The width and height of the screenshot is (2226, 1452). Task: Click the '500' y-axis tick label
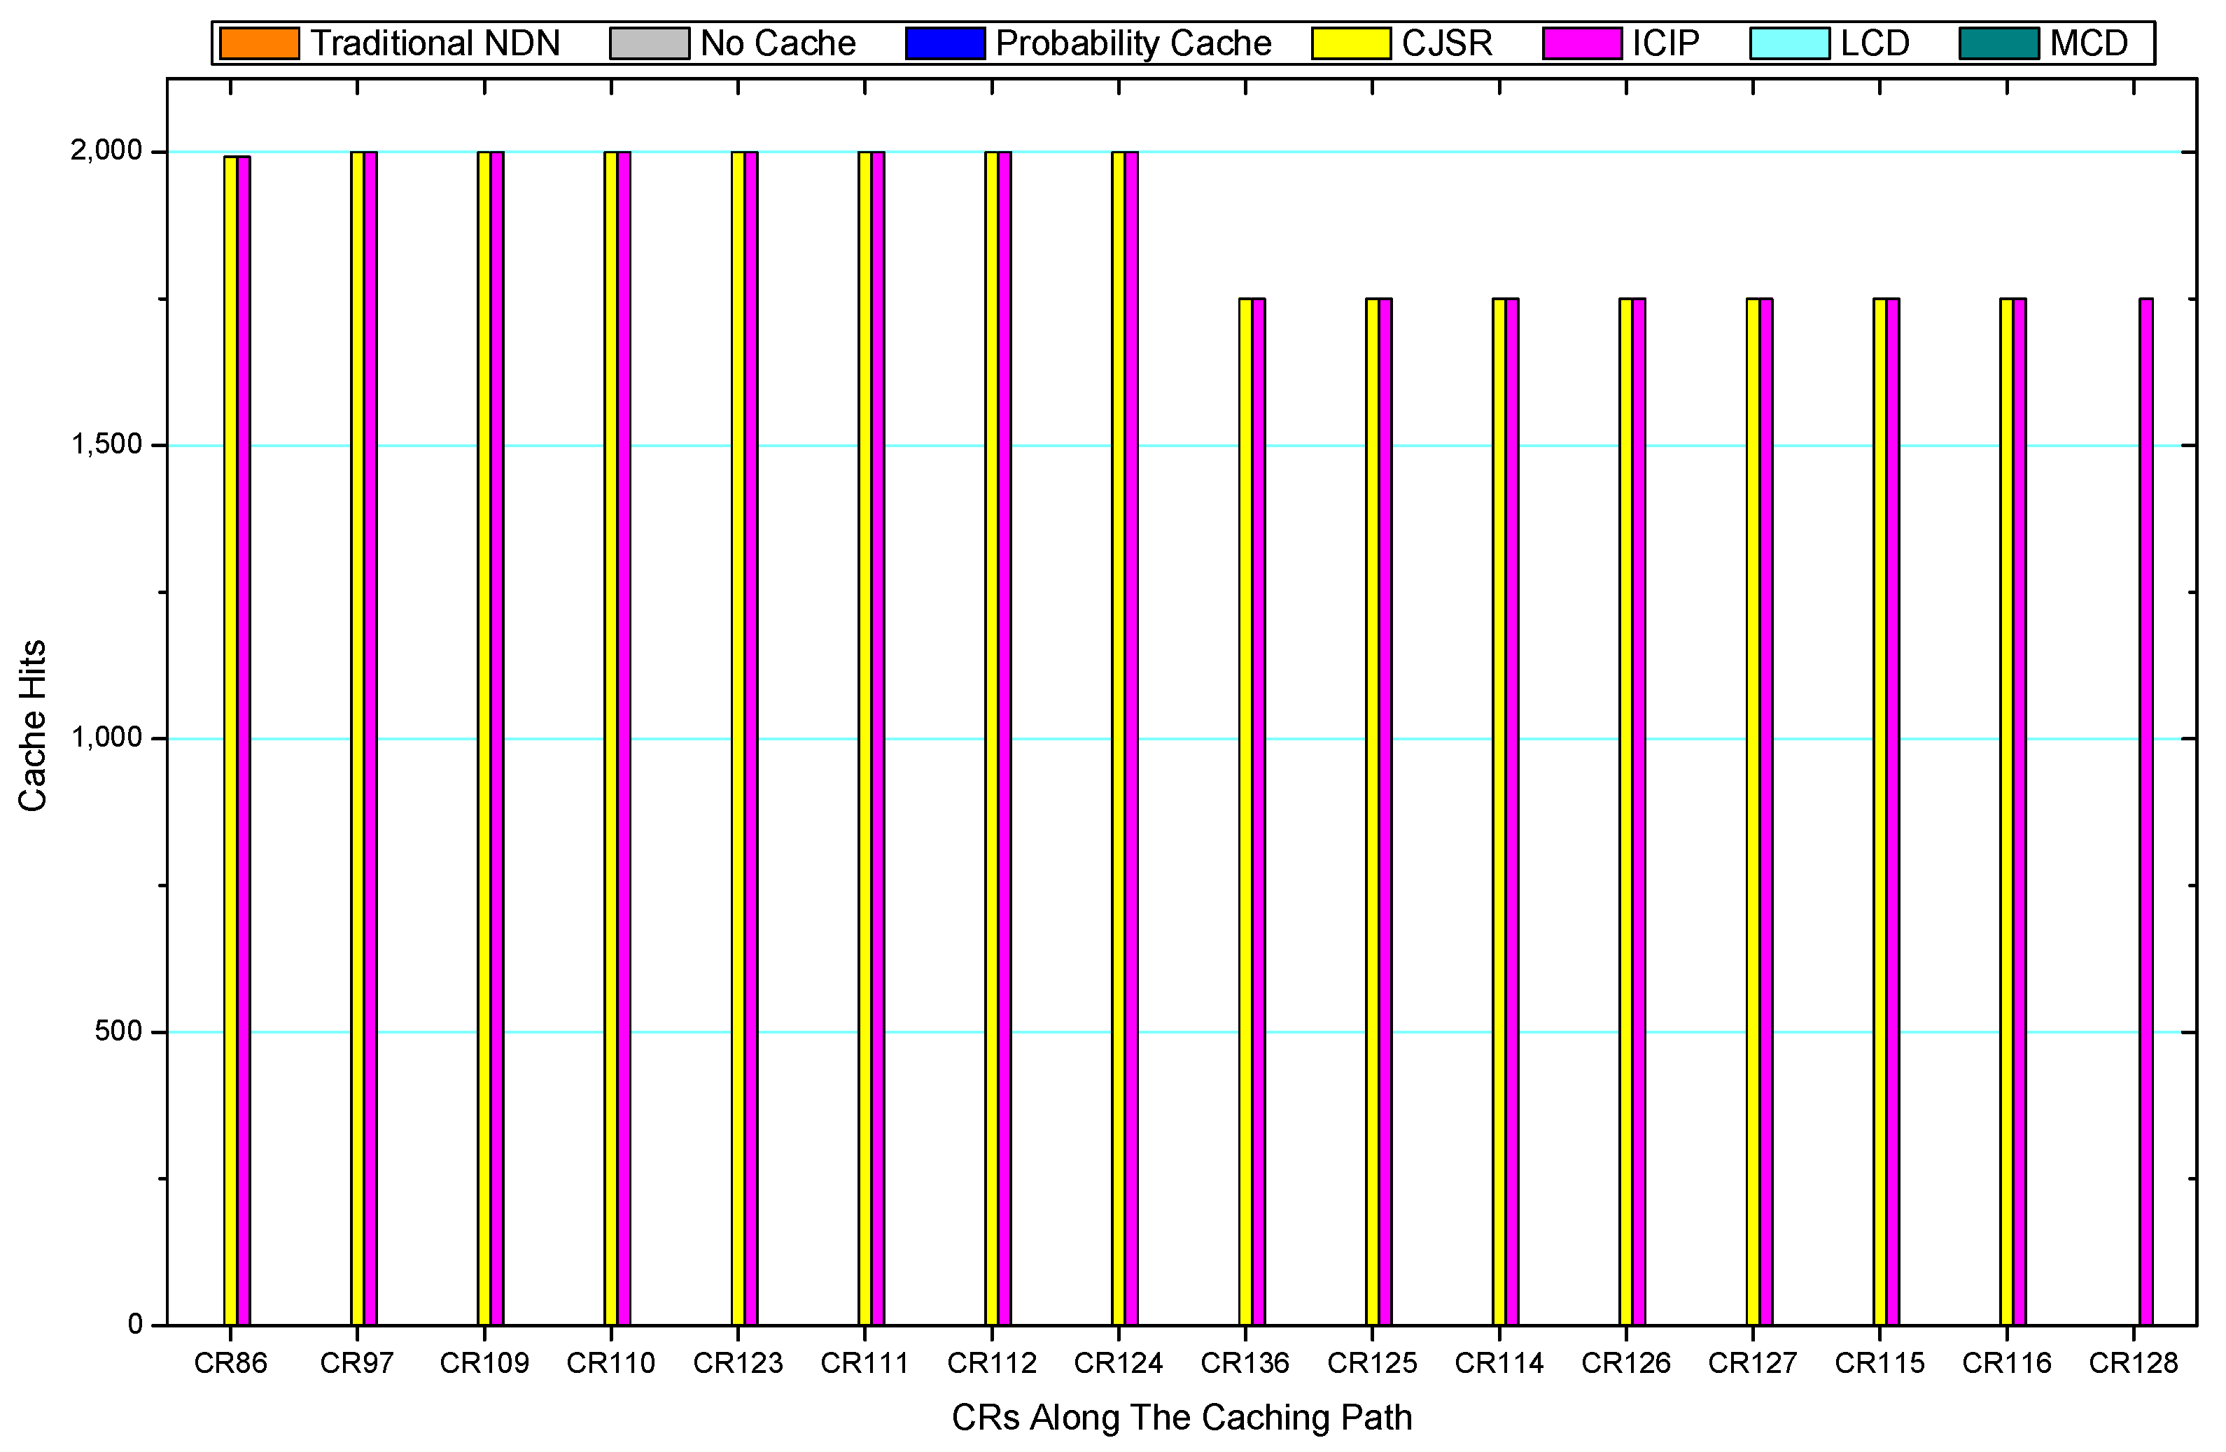pos(118,1031)
